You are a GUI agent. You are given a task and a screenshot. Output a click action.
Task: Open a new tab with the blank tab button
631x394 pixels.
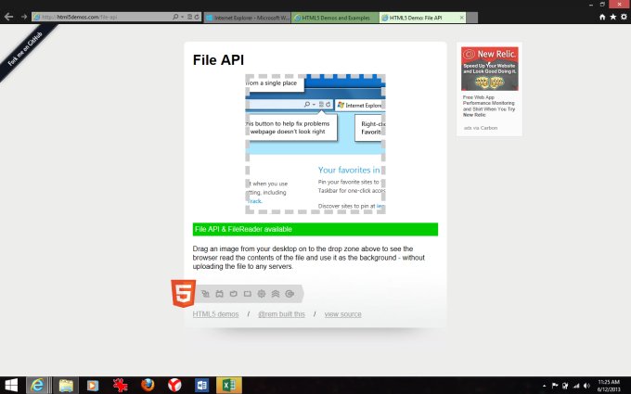pyautogui.click(x=472, y=18)
